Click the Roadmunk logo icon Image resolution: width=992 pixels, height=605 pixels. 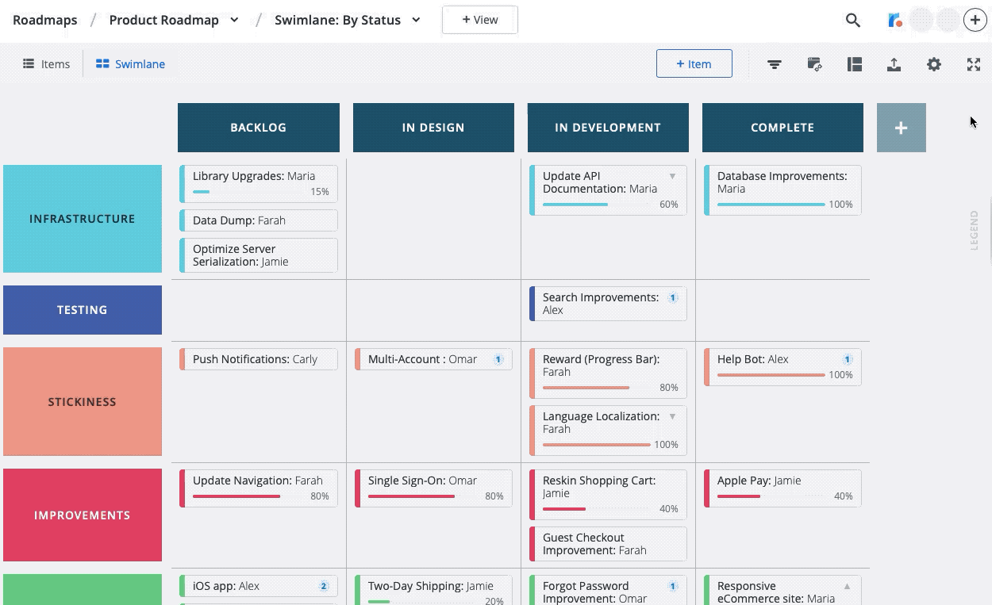(x=894, y=21)
